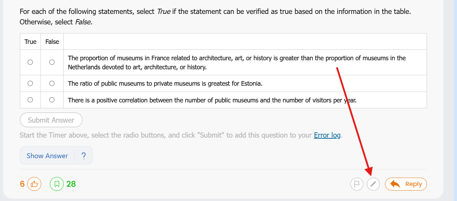Click the like count number 6

click(22, 184)
